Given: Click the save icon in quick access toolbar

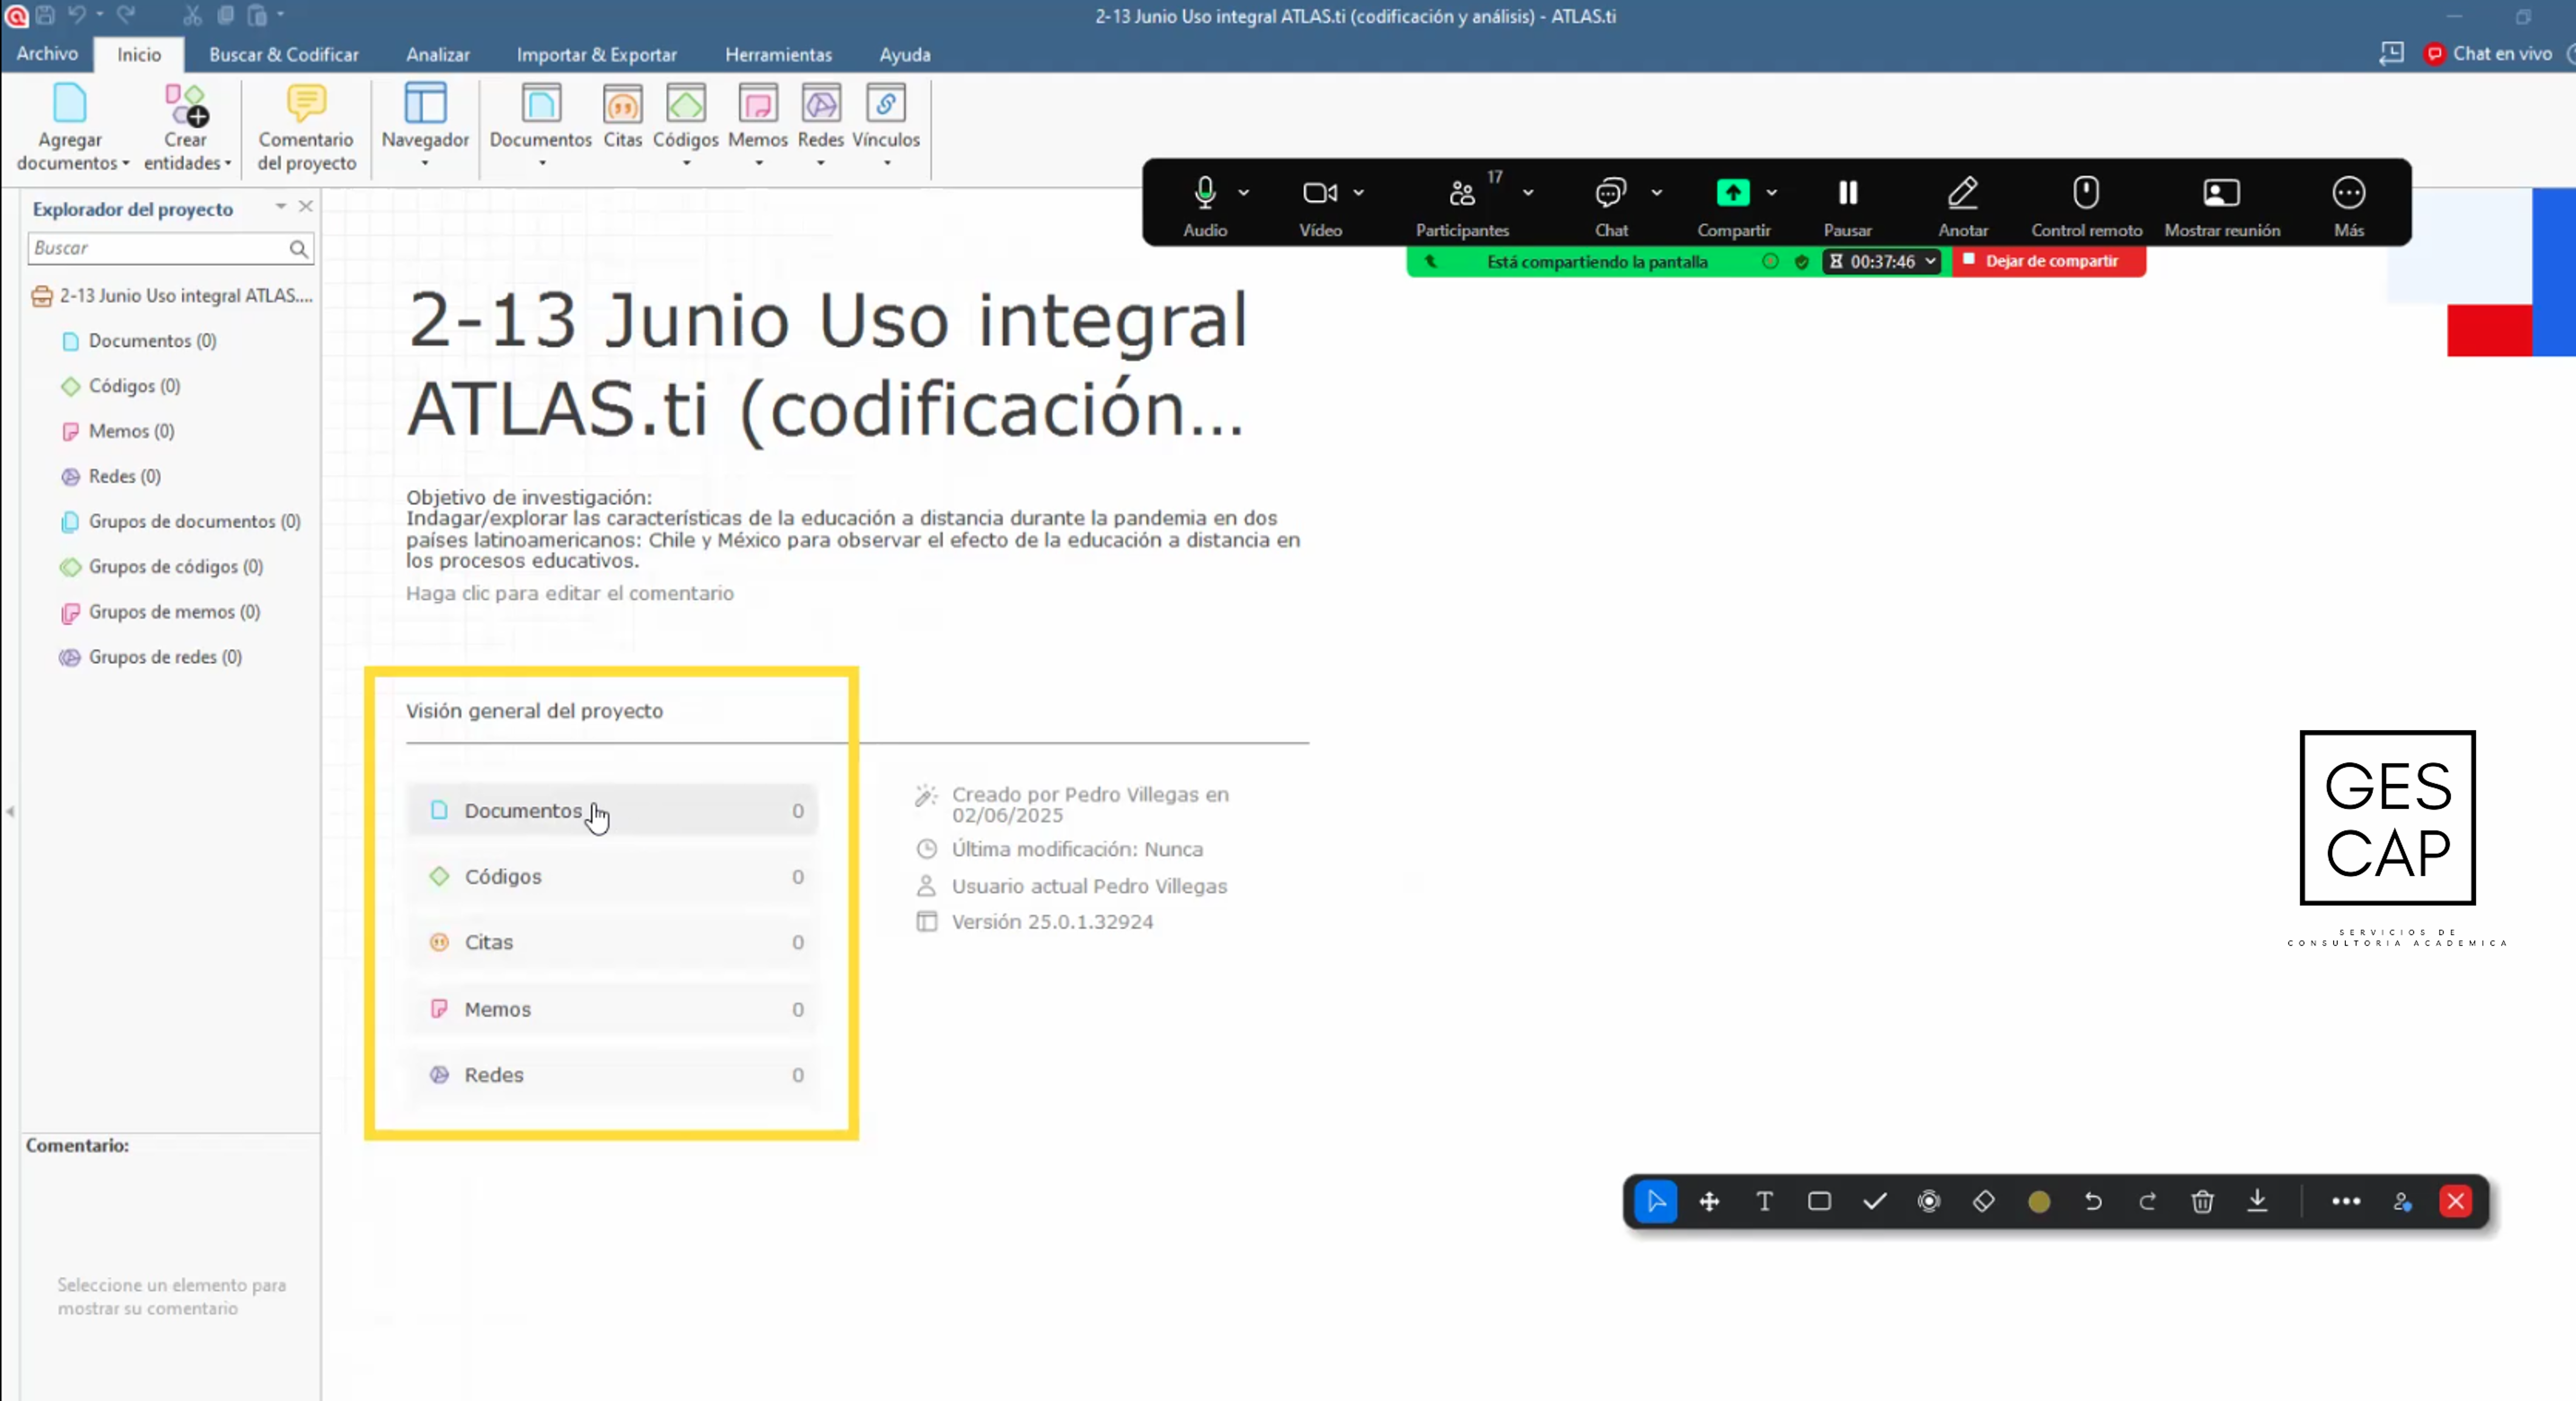Looking at the screenshot, I should click(x=45, y=15).
